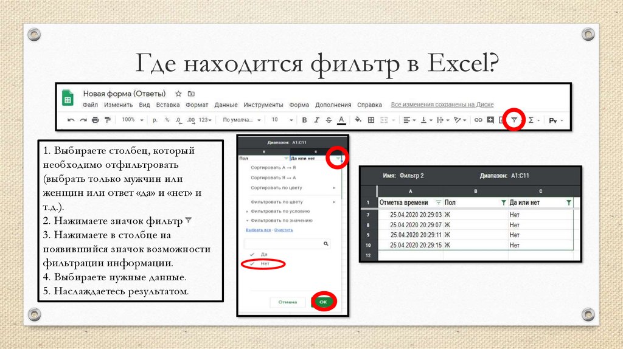The image size is (623, 349).
Task: Toggle italic formatting
Action: click(316, 120)
